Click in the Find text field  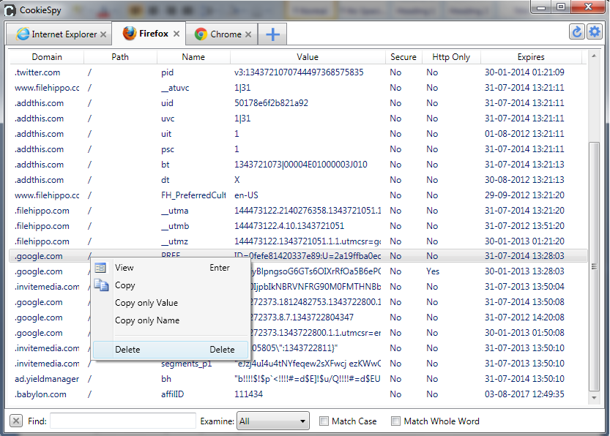click(x=123, y=421)
